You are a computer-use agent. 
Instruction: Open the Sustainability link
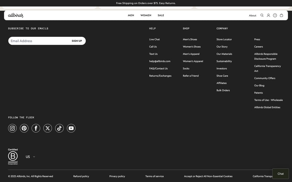pos(224,61)
